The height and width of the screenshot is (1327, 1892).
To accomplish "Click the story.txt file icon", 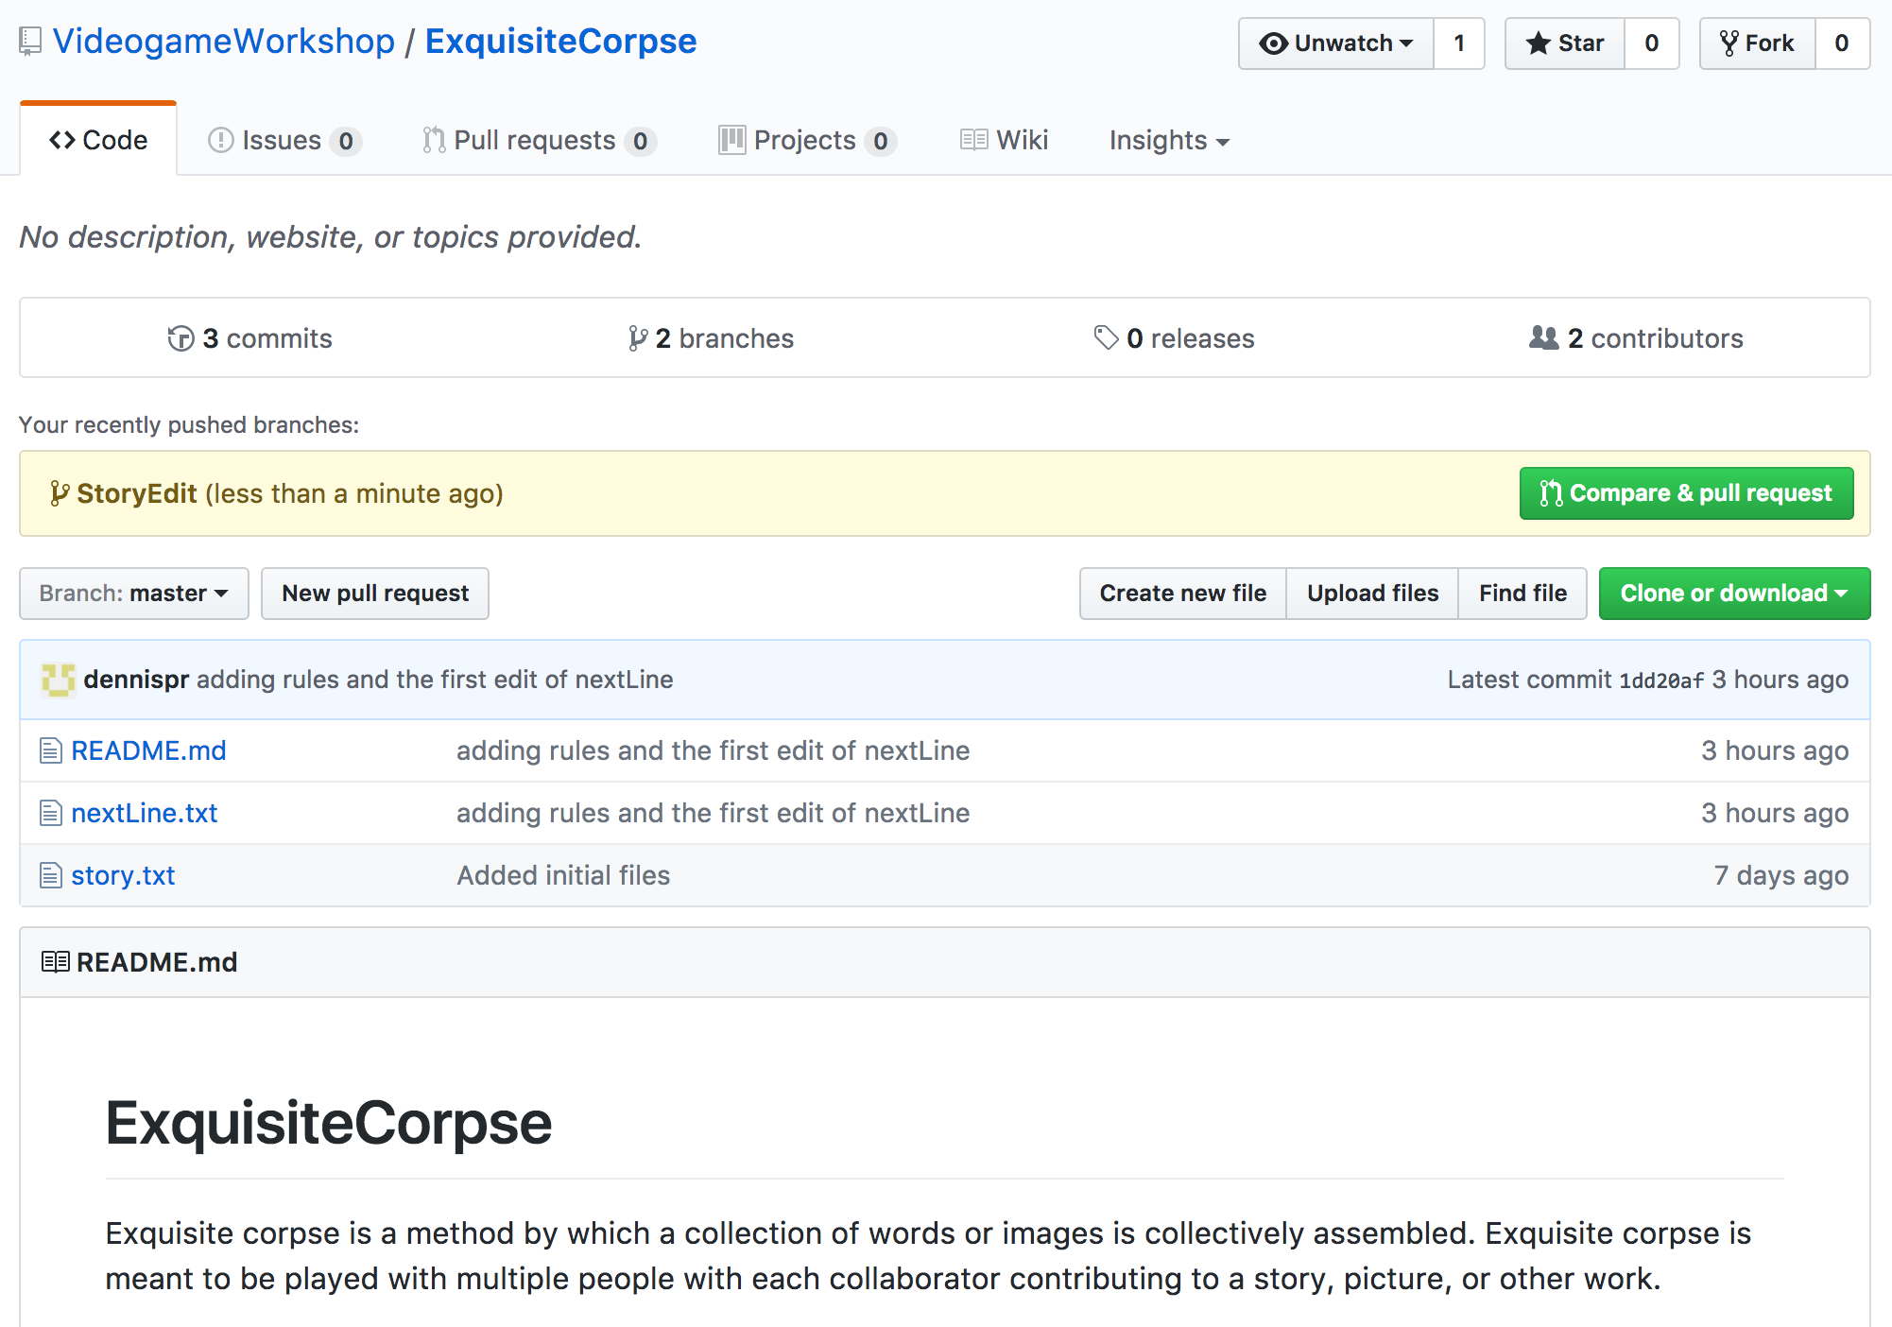I will pyautogui.click(x=51, y=875).
